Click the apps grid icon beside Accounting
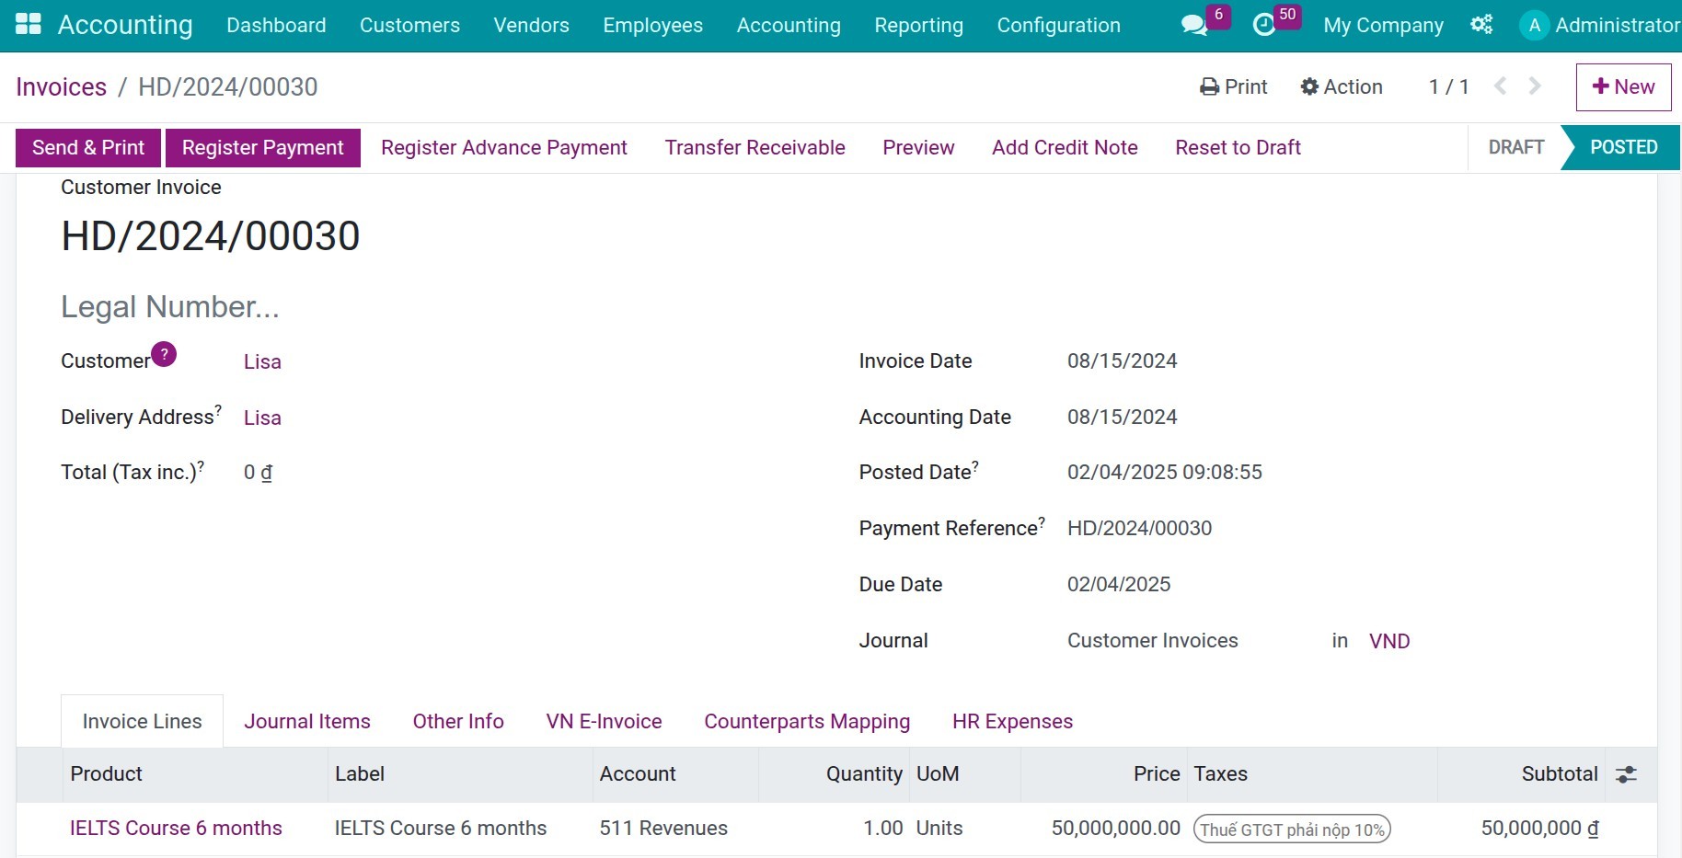The image size is (1682, 858). pyautogui.click(x=28, y=22)
